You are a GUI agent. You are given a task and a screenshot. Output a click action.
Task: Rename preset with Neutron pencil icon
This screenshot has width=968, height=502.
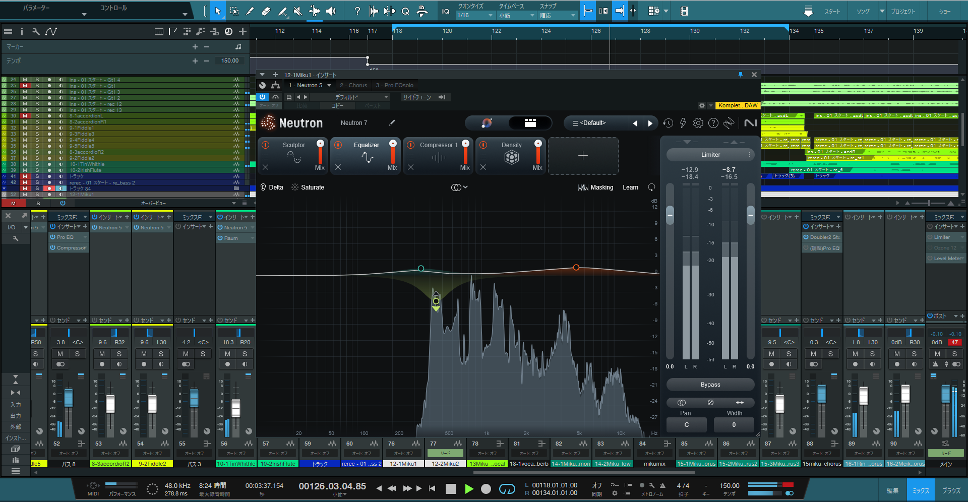(x=392, y=122)
